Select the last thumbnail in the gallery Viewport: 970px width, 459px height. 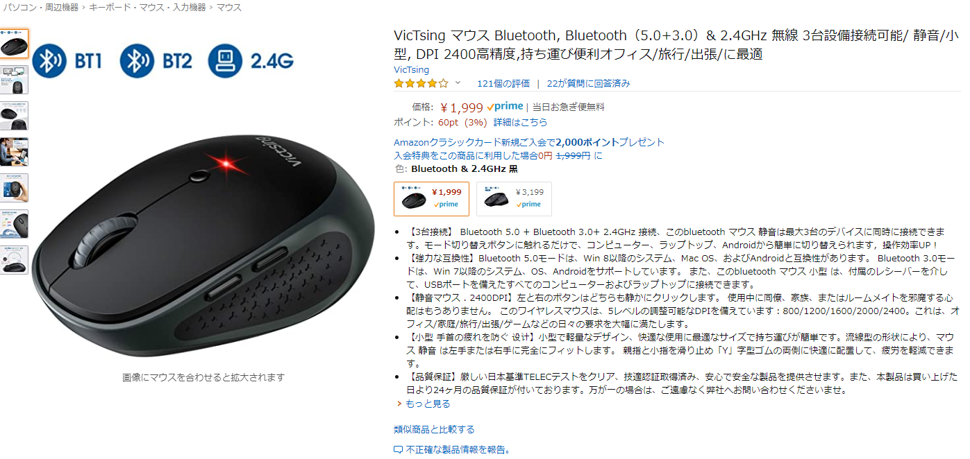[14, 260]
